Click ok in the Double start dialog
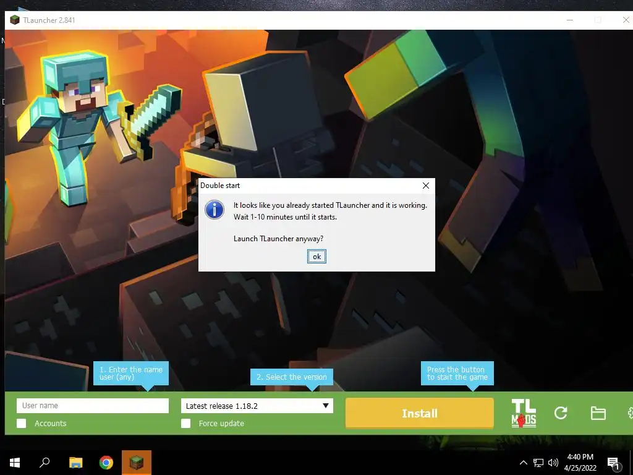The width and height of the screenshot is (633, 475). pyautogui.click(x=316, y=257)
